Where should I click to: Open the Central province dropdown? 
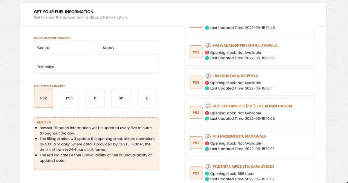click(64, 48)
